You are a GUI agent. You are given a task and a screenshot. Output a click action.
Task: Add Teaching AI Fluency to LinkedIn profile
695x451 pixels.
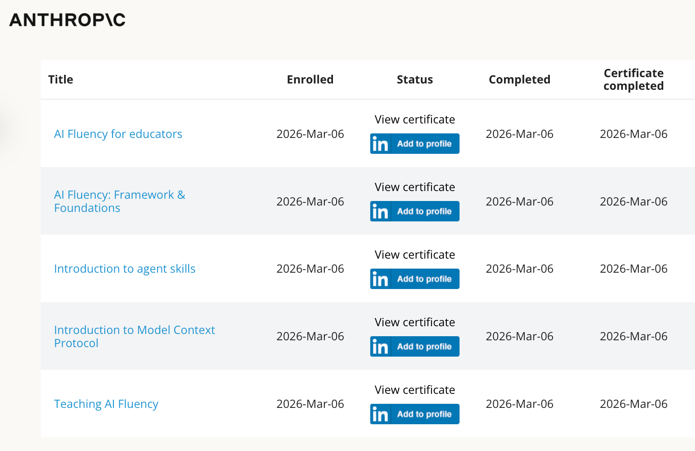click(x=415, y=414)
